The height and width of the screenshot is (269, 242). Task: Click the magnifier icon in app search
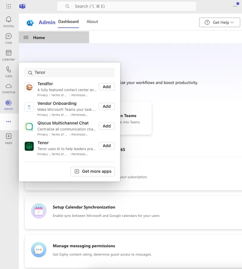[x=30, y=73]
